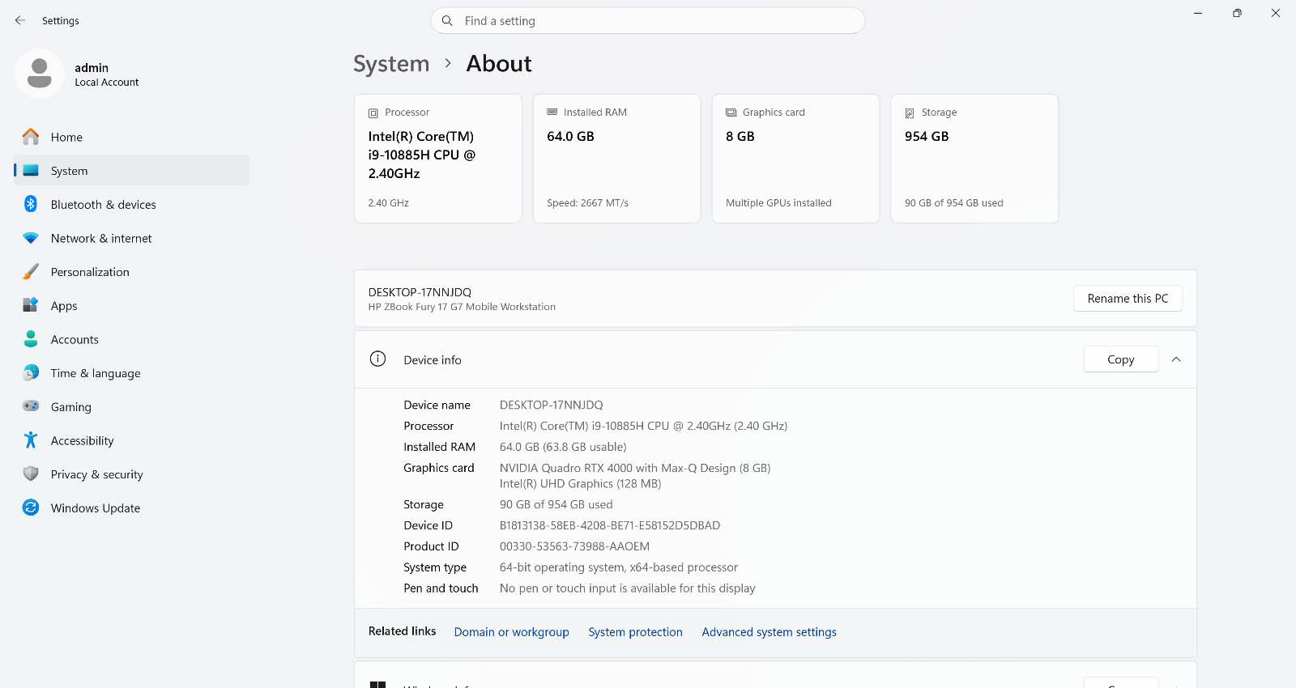Viewport: 1296px width, 688px height.
Task: Click the Apps icon in sidebar
Action: tap(31, 305)
